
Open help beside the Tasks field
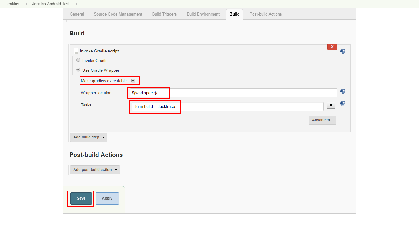343,103
